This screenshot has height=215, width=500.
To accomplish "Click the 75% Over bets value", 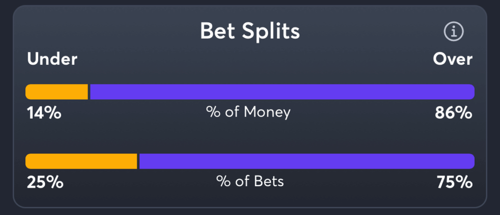I will coord(455,182).
